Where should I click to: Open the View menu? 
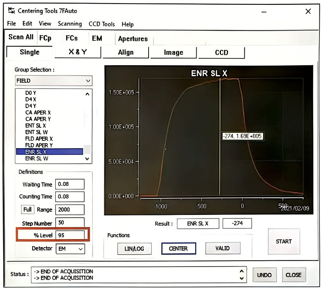pyautogui.click(x=45, y=23)
